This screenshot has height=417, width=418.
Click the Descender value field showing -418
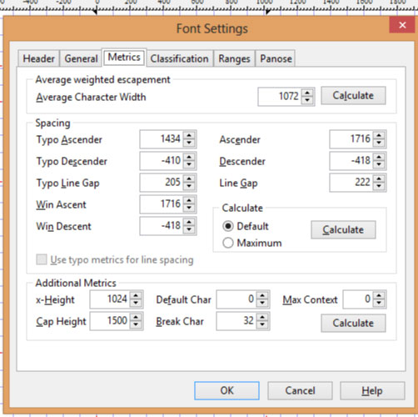pyautogui.click(x=351, y=161)
